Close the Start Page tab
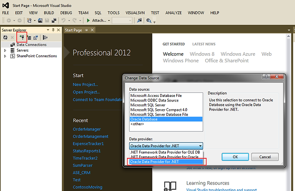The width and height of the screenshot is (295, 191). 92,30
